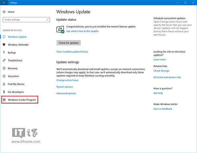Click the Have a question? text
The height and width of the screenshot is (153, 197).
(x=163, y=88)
